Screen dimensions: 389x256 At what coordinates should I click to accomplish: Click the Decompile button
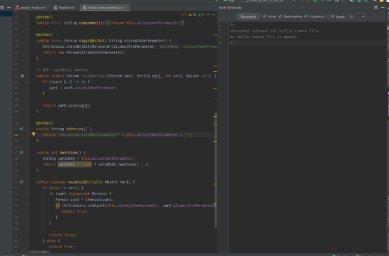[x=248, y=17]
